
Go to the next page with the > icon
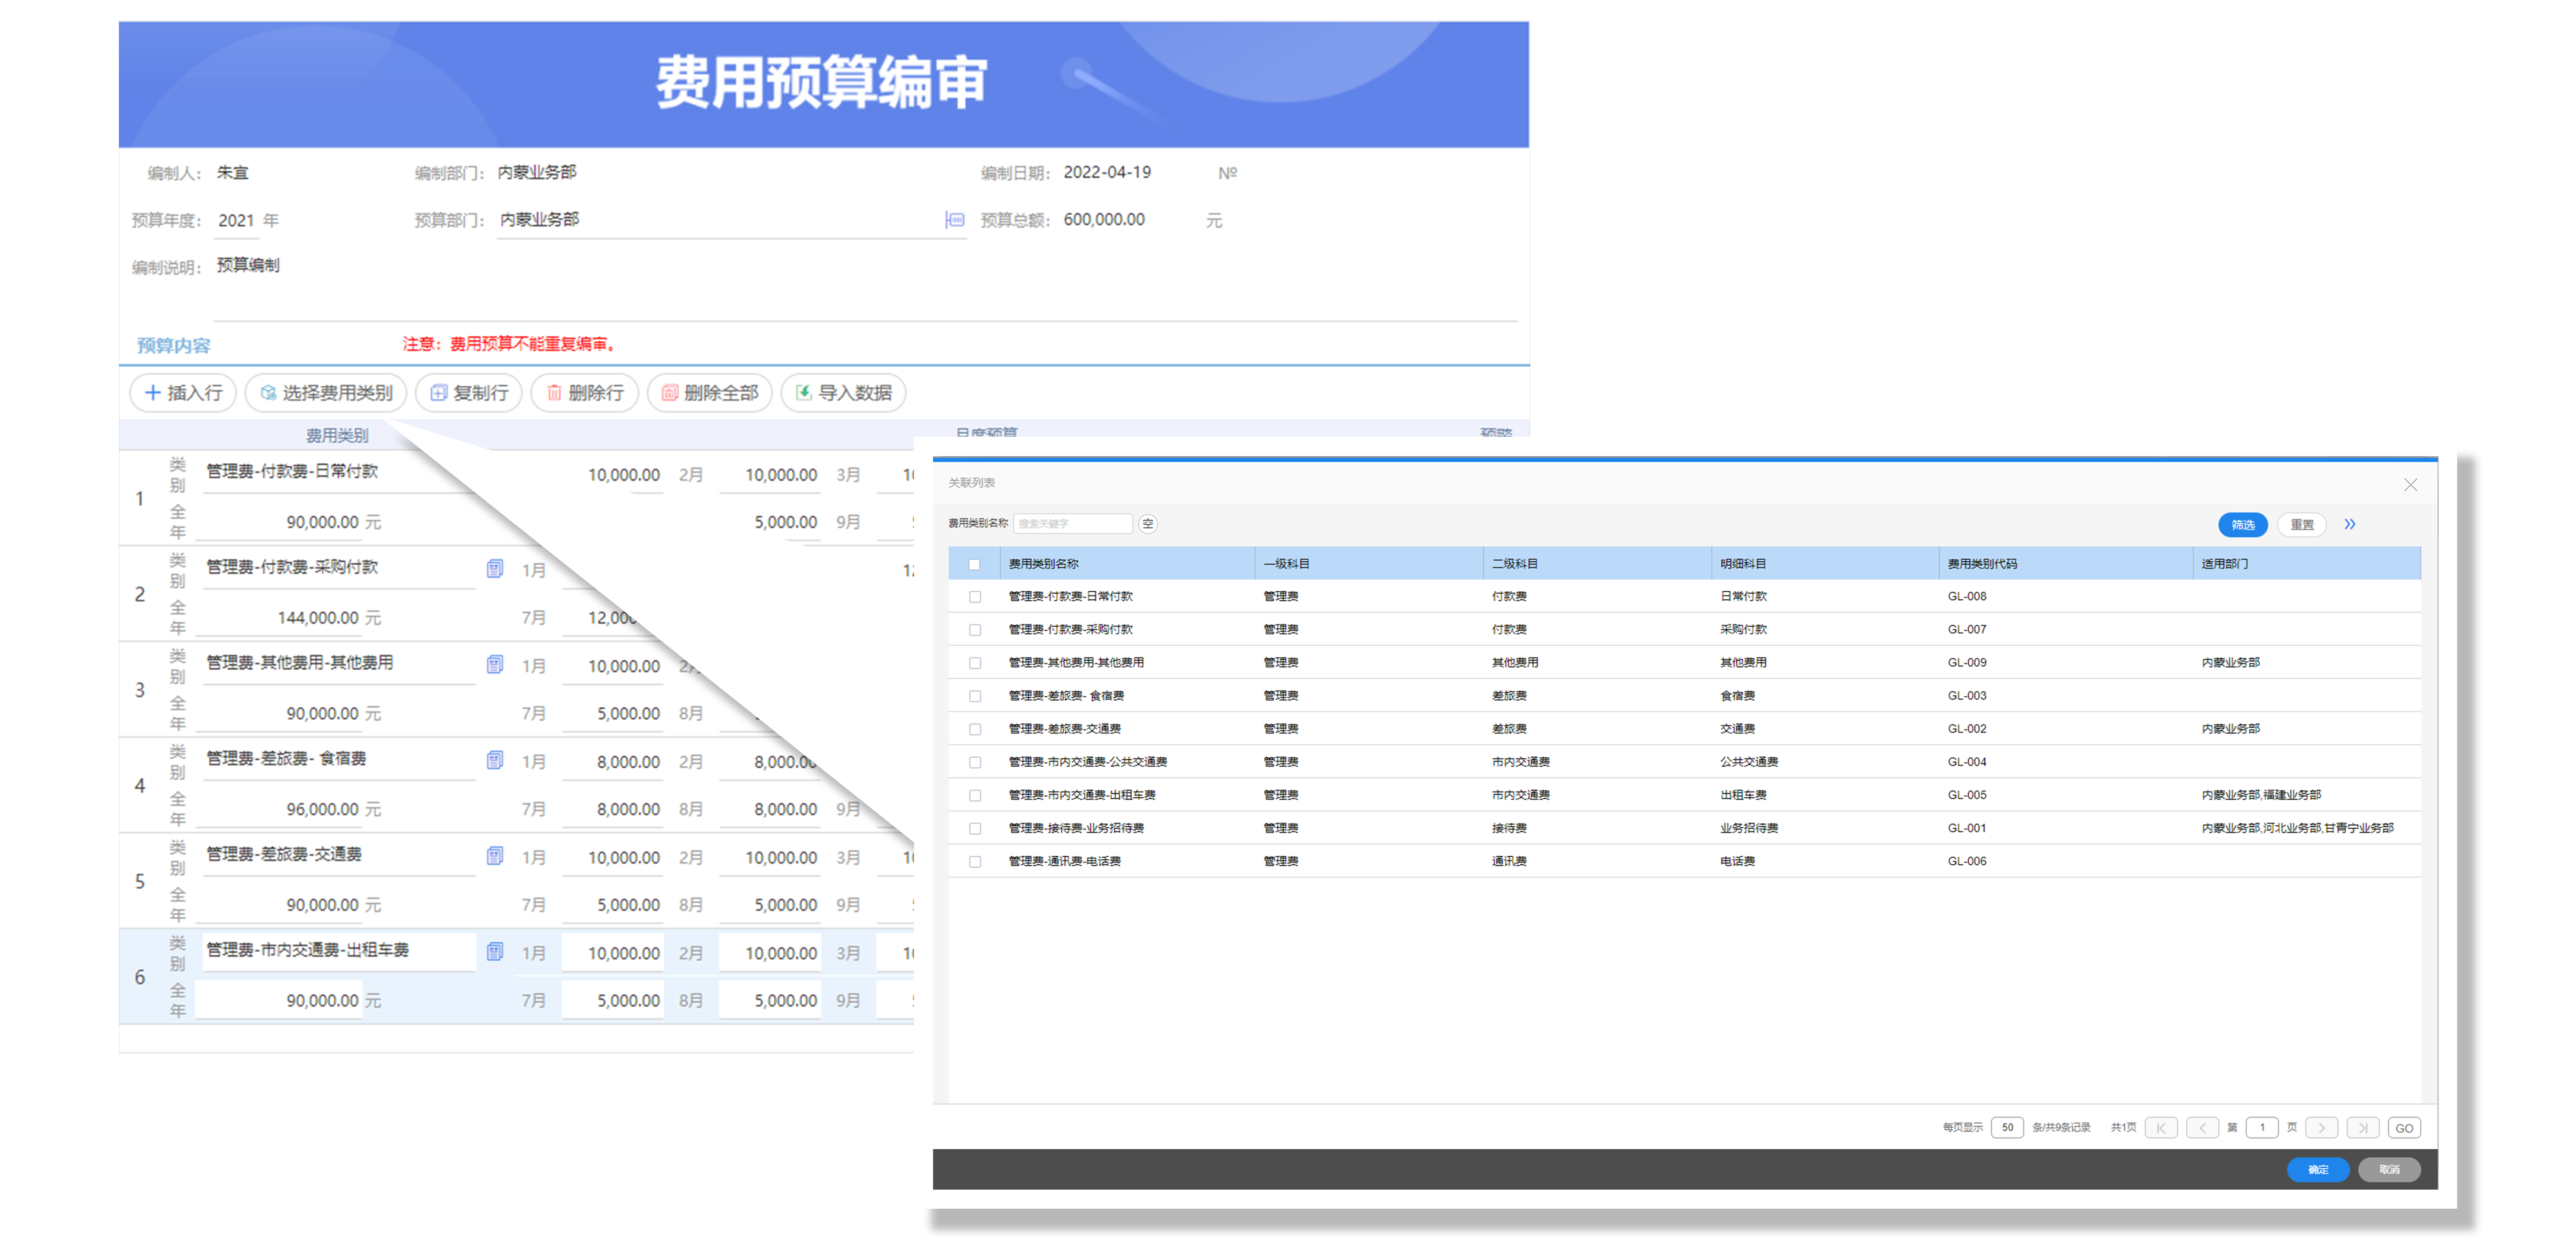pos(2322,1128)
